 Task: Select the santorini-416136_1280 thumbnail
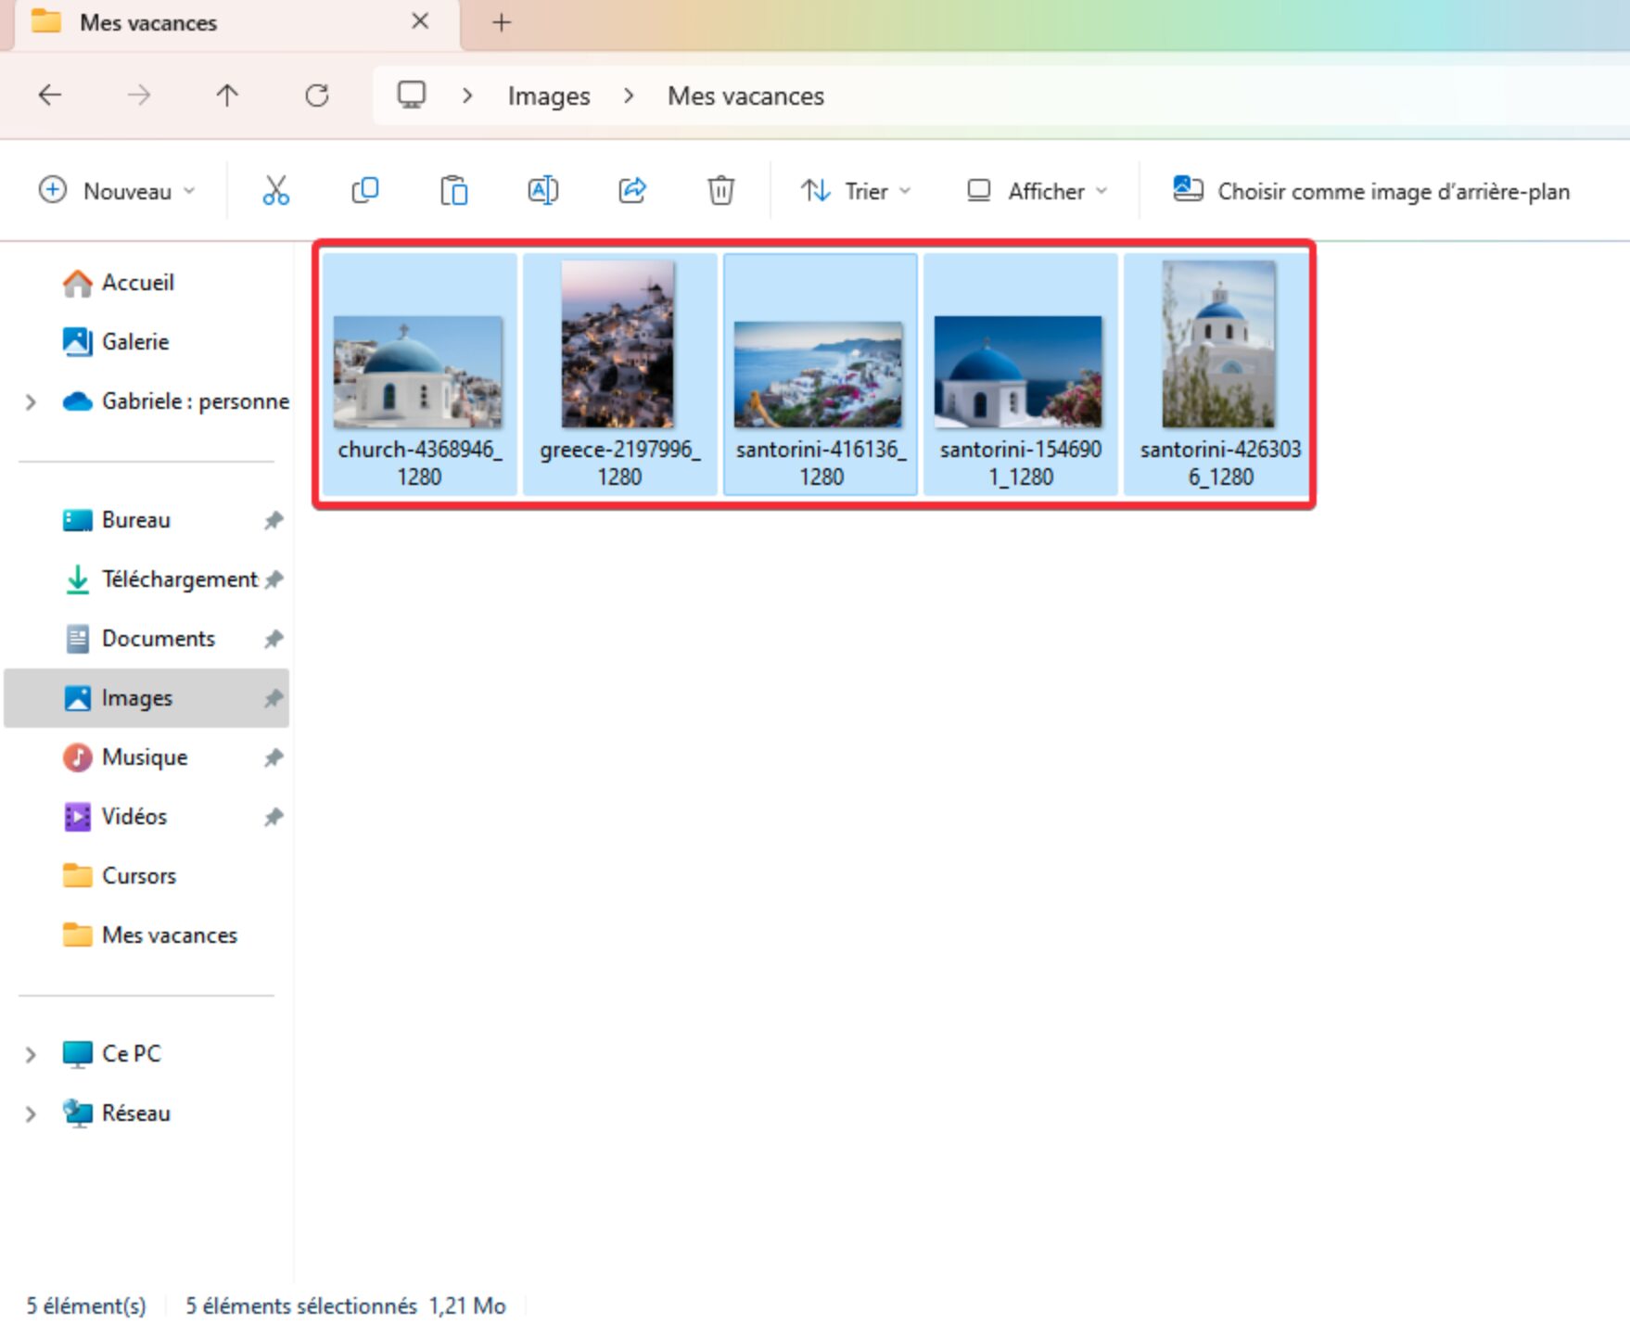coord(819,375)
